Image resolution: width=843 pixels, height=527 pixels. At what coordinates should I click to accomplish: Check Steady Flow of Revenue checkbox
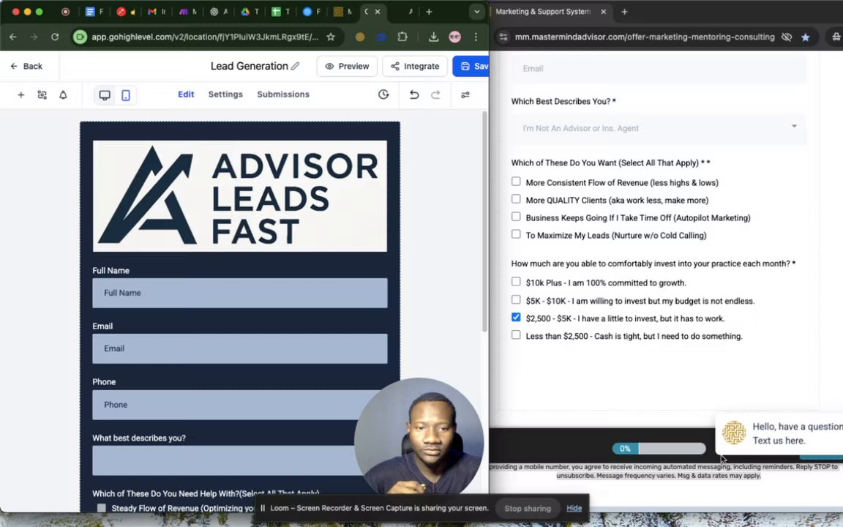click(x=102, y=508)
